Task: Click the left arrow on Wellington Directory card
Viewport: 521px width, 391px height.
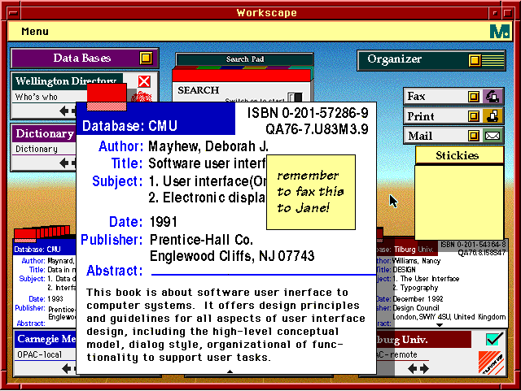Action: point(64,111)
